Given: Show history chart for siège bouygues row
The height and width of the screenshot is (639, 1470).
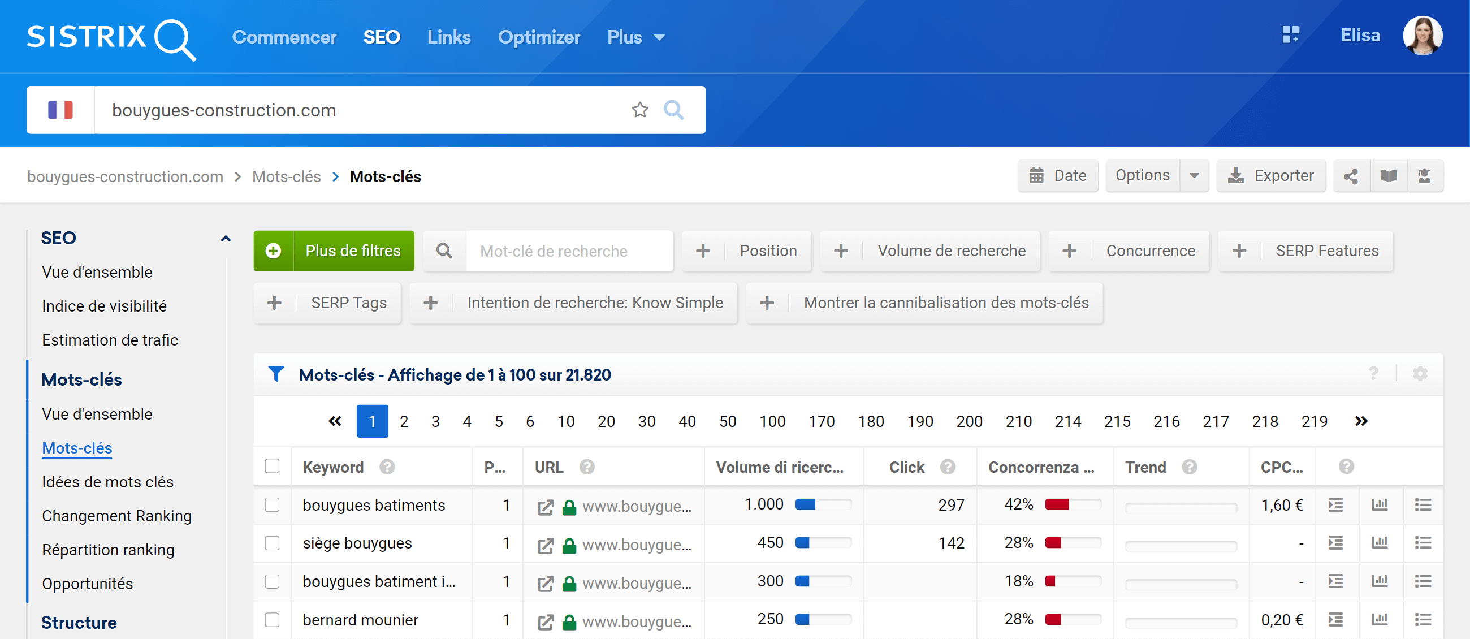Looking at the screenshot, I should pos(1380,542).
